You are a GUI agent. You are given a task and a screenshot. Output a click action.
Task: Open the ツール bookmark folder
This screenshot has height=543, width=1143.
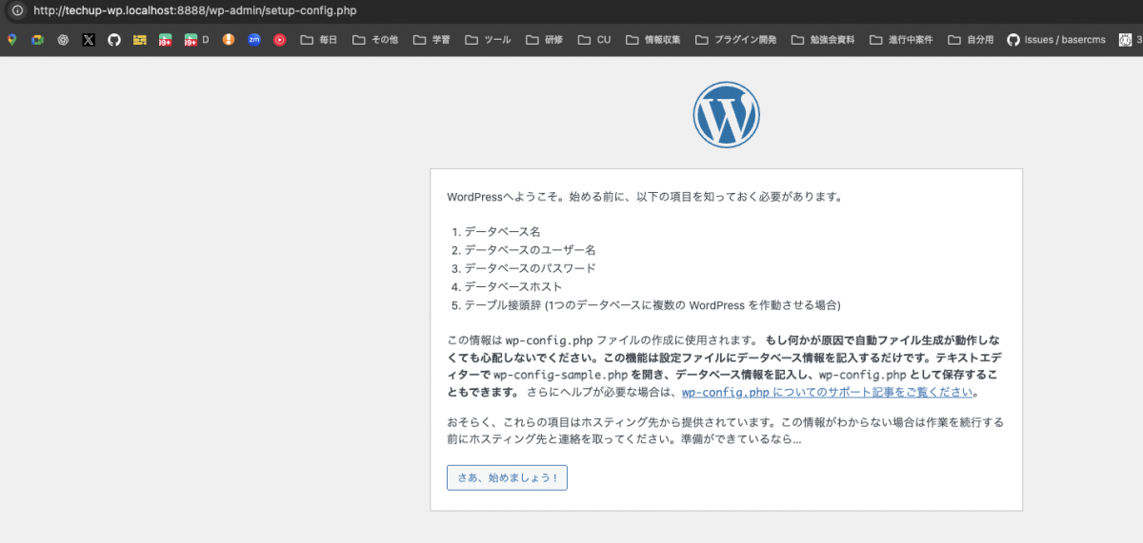click(x=488, y=40)
